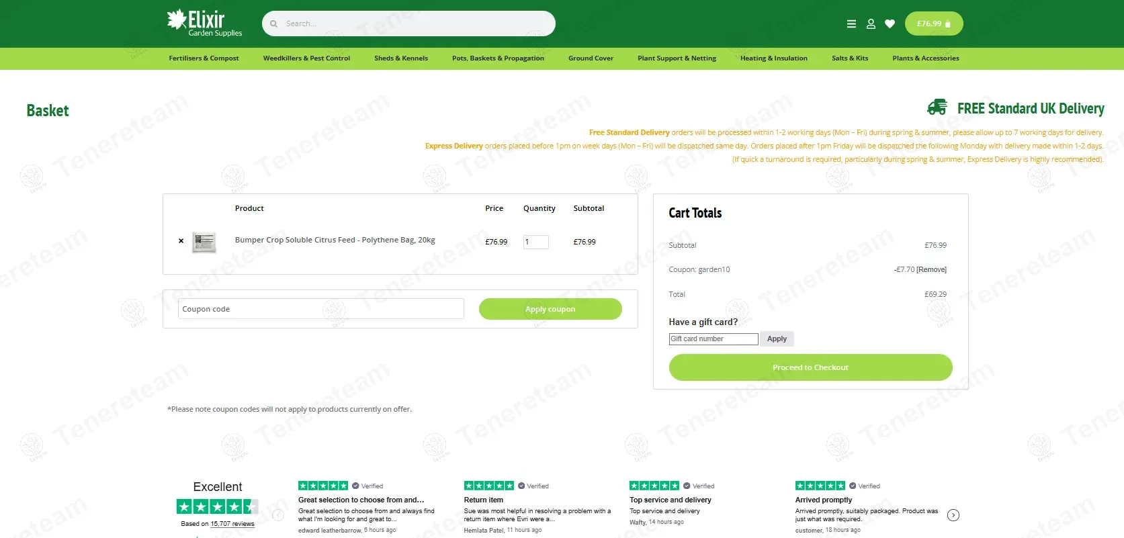The height and width of the screenshot is (538, 1124).
Task: Click stars on 'Arrived promptly' review
Action: (820, 486)
